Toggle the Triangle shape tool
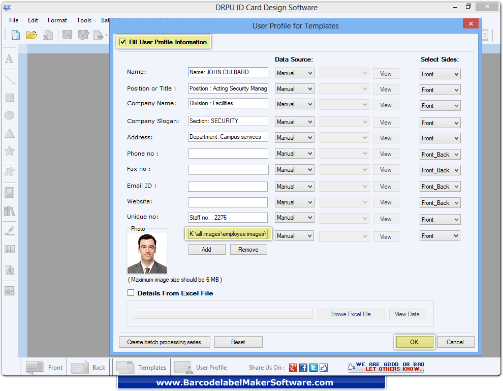Image resolution: width=503 pixels, height=391 pixels. tap(9, 133)
